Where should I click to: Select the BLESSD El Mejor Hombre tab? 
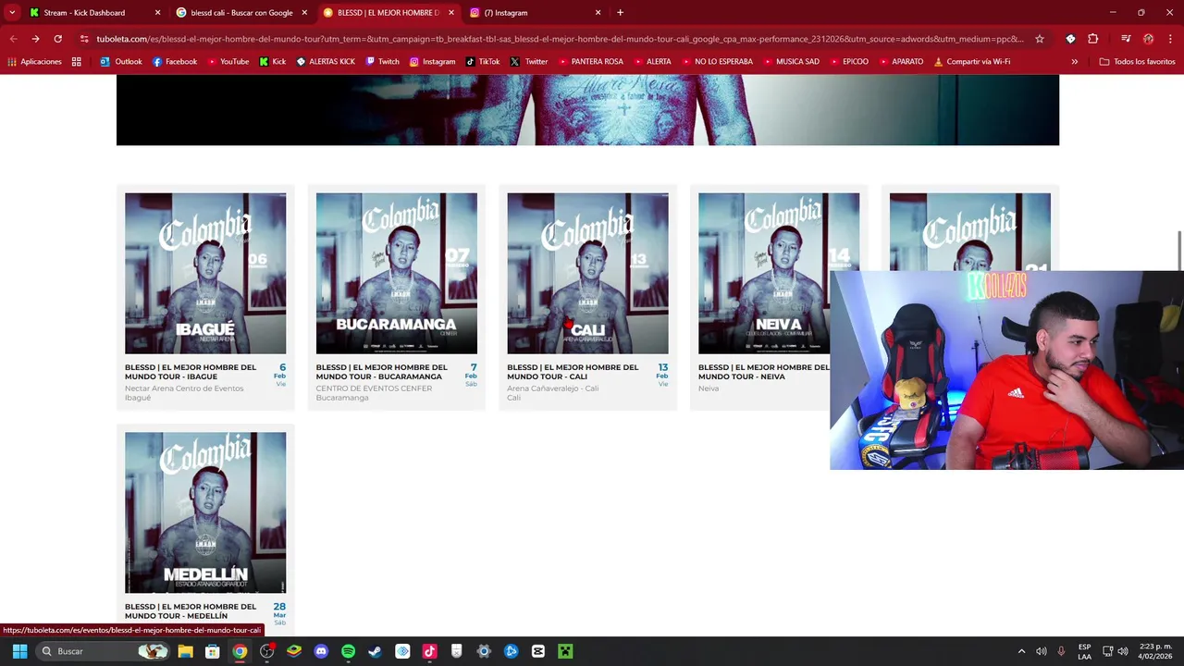388,13
